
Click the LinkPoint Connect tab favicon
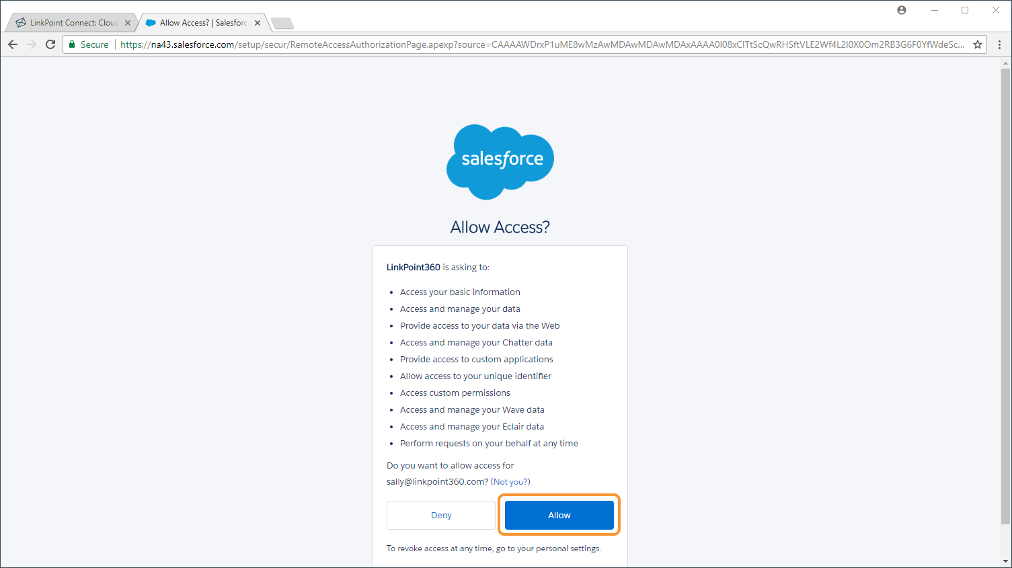coord(21,22)
